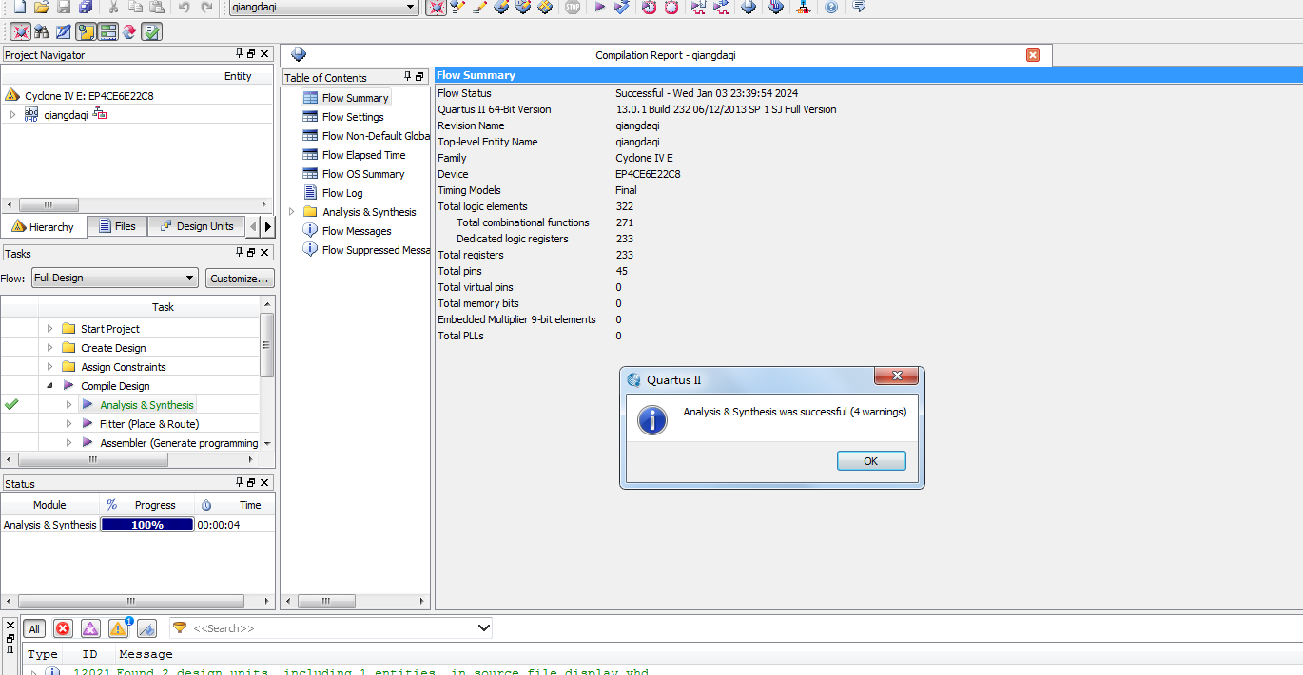
Task: Expand Start Project task folder
Action: (x=50, y=328)
